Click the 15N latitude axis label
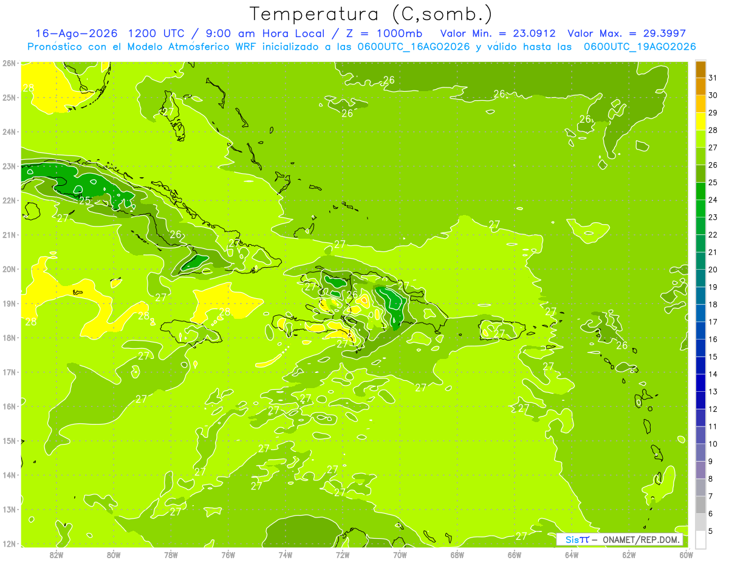The image size is (729, 563). click(9, 440)
